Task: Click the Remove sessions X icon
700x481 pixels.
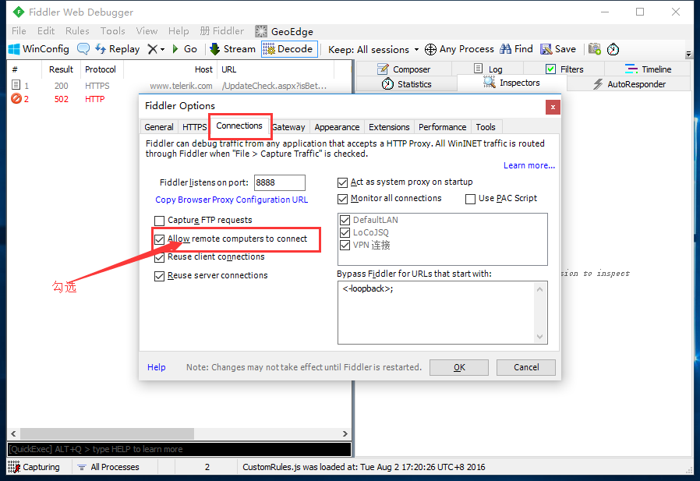Action: coord(153,49)
